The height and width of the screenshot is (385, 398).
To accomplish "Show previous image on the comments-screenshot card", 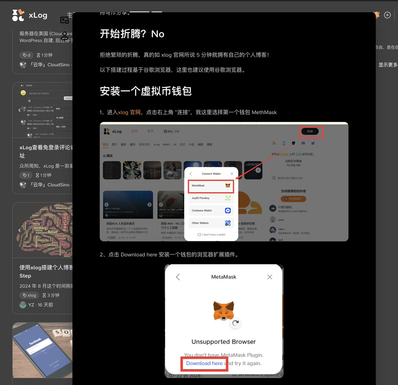I will pyautogui.click(x=19, y=110).
